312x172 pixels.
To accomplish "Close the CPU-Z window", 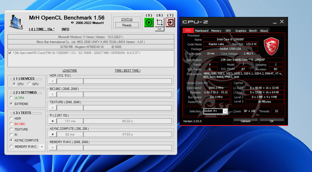I will click(282, 21).
